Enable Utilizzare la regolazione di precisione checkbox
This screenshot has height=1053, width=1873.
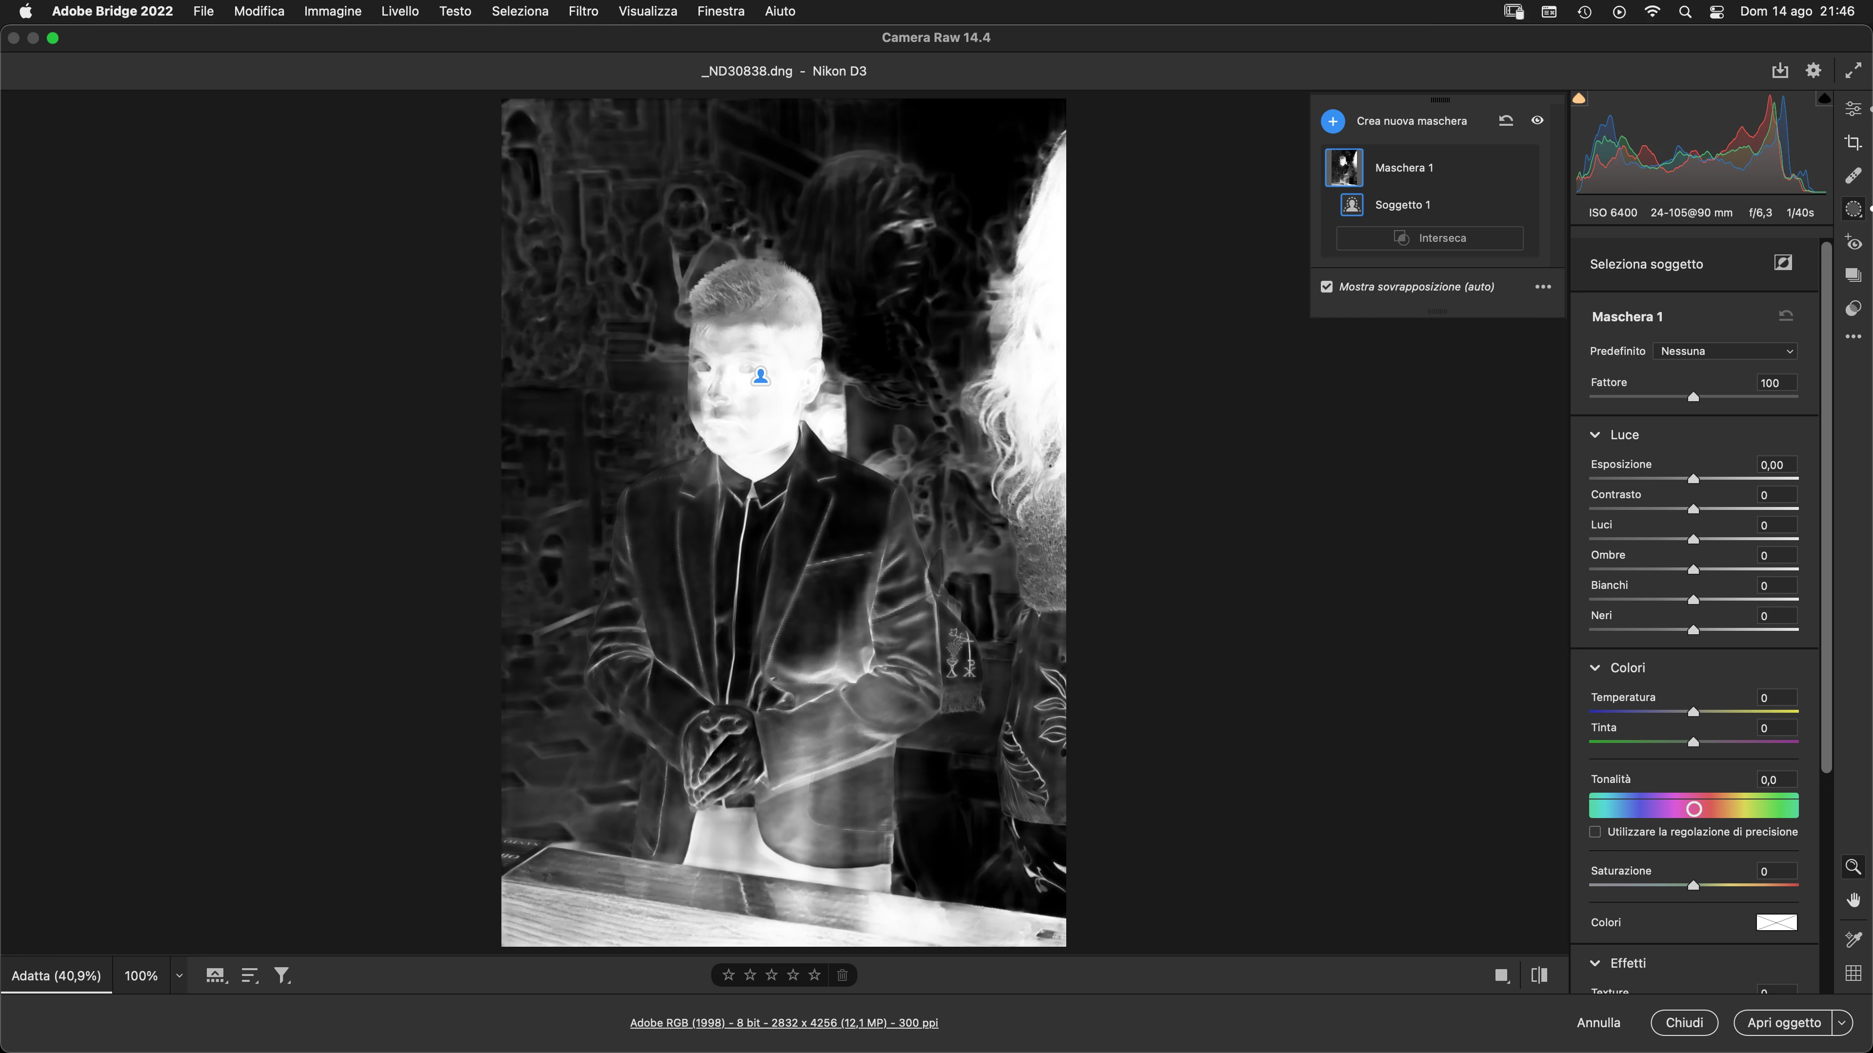[1595, 832]
